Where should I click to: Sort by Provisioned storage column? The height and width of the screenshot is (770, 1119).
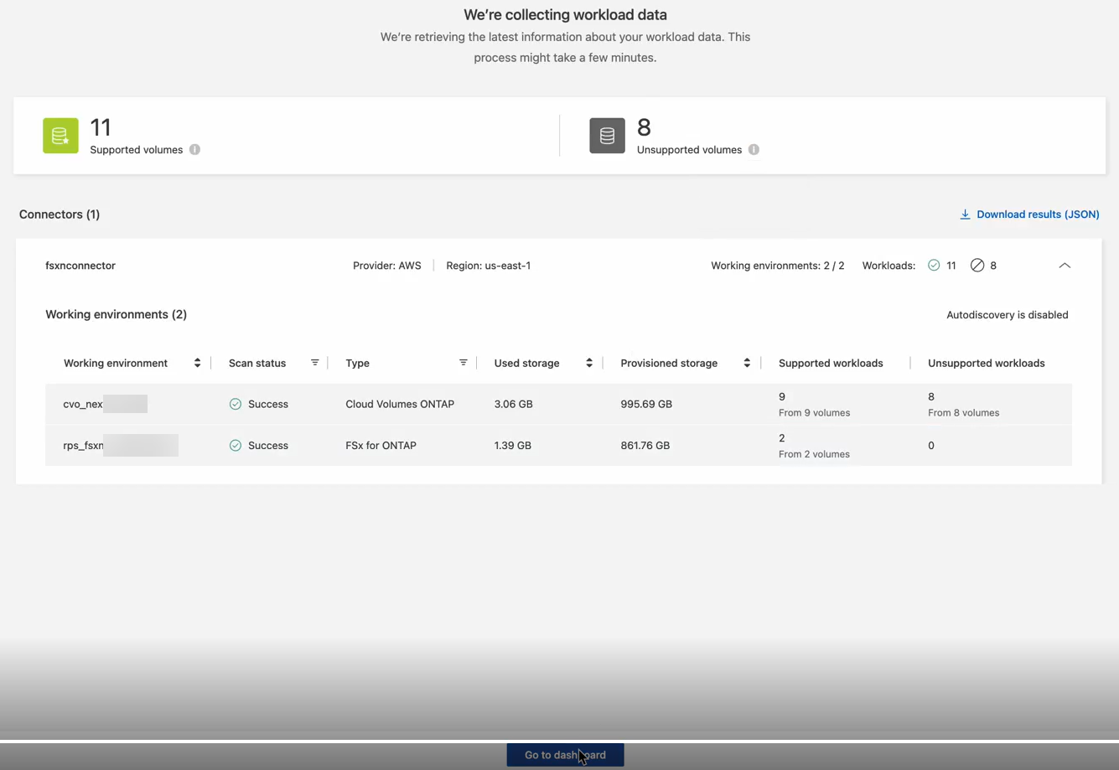[747, 363]
